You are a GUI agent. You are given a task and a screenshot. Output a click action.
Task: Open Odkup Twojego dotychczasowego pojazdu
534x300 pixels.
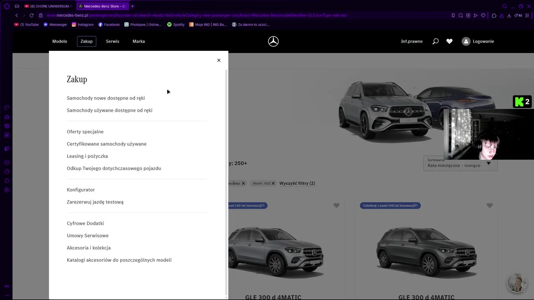(114, 168)
